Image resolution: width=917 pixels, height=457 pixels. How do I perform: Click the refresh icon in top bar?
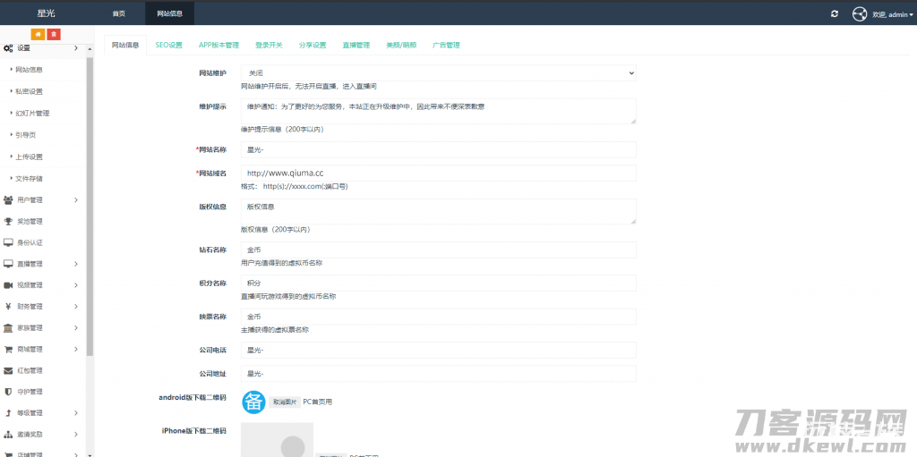coord(835,14)
